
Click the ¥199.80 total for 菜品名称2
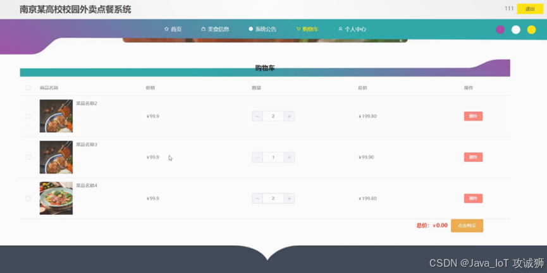point(367,116)
